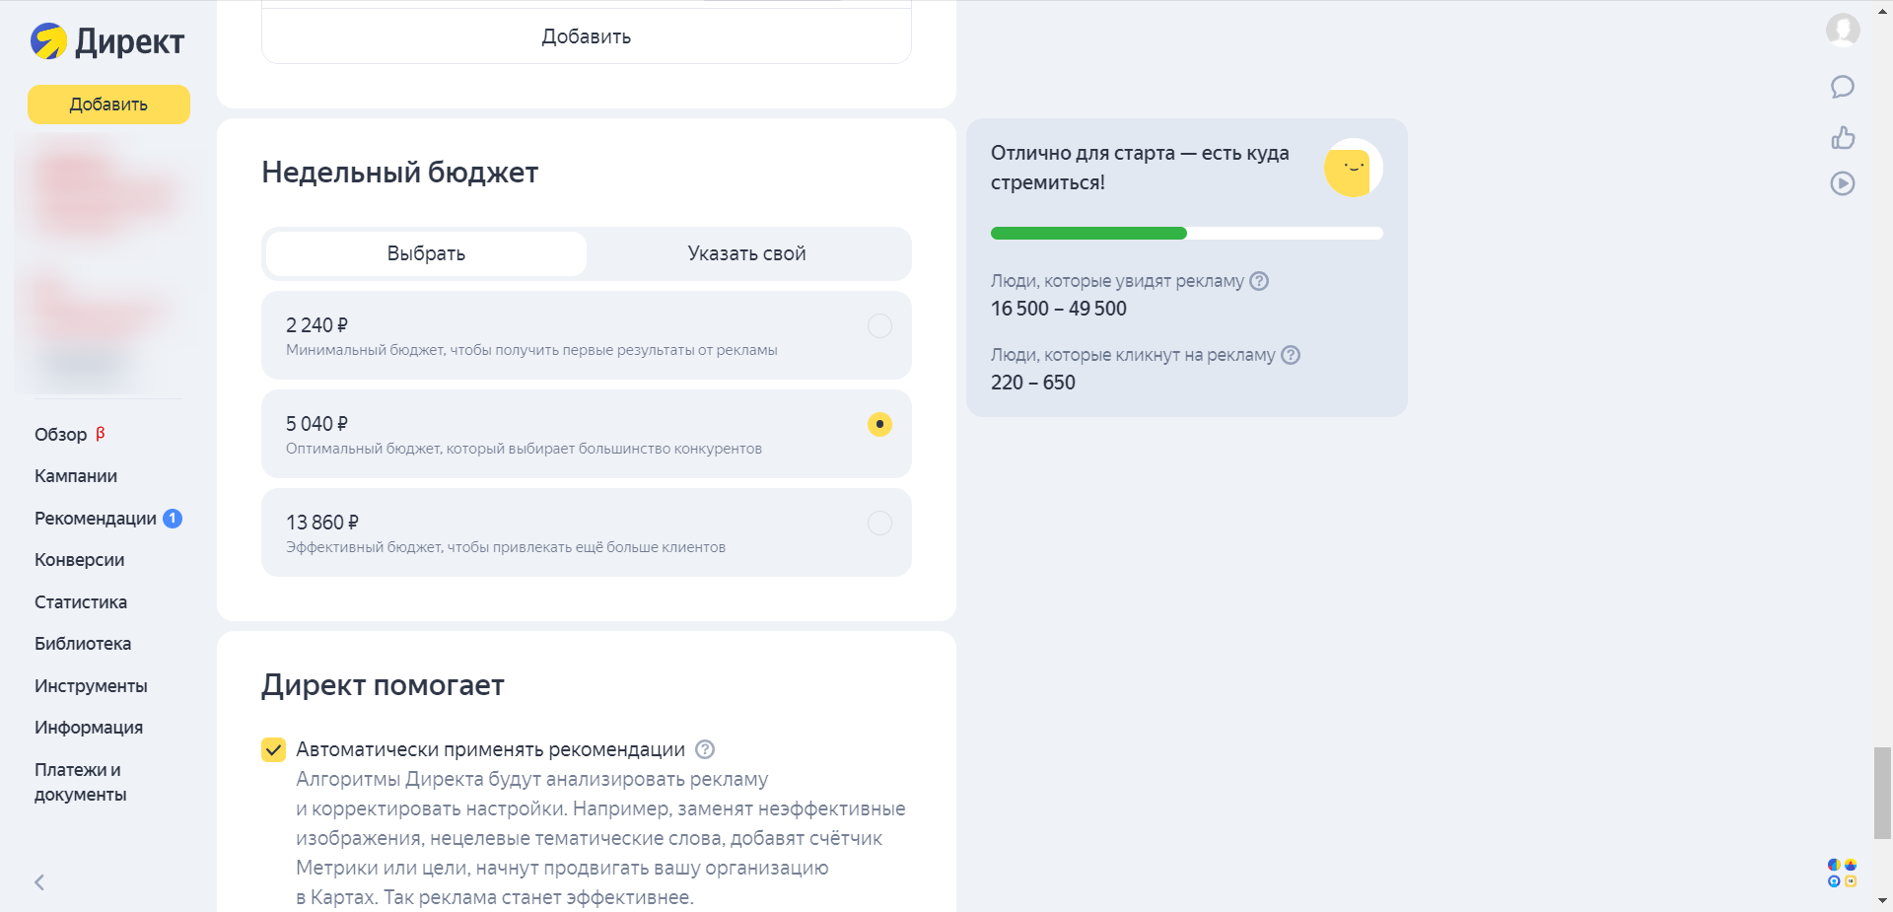Screen dimensions: 1893x912
Task: Select the 13 860 ₽ effective budget option
Action: 586,532
